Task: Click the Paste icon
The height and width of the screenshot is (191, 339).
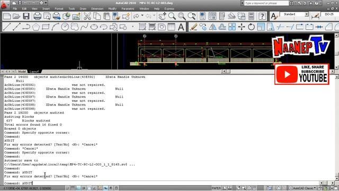Action: click(106, 16)
